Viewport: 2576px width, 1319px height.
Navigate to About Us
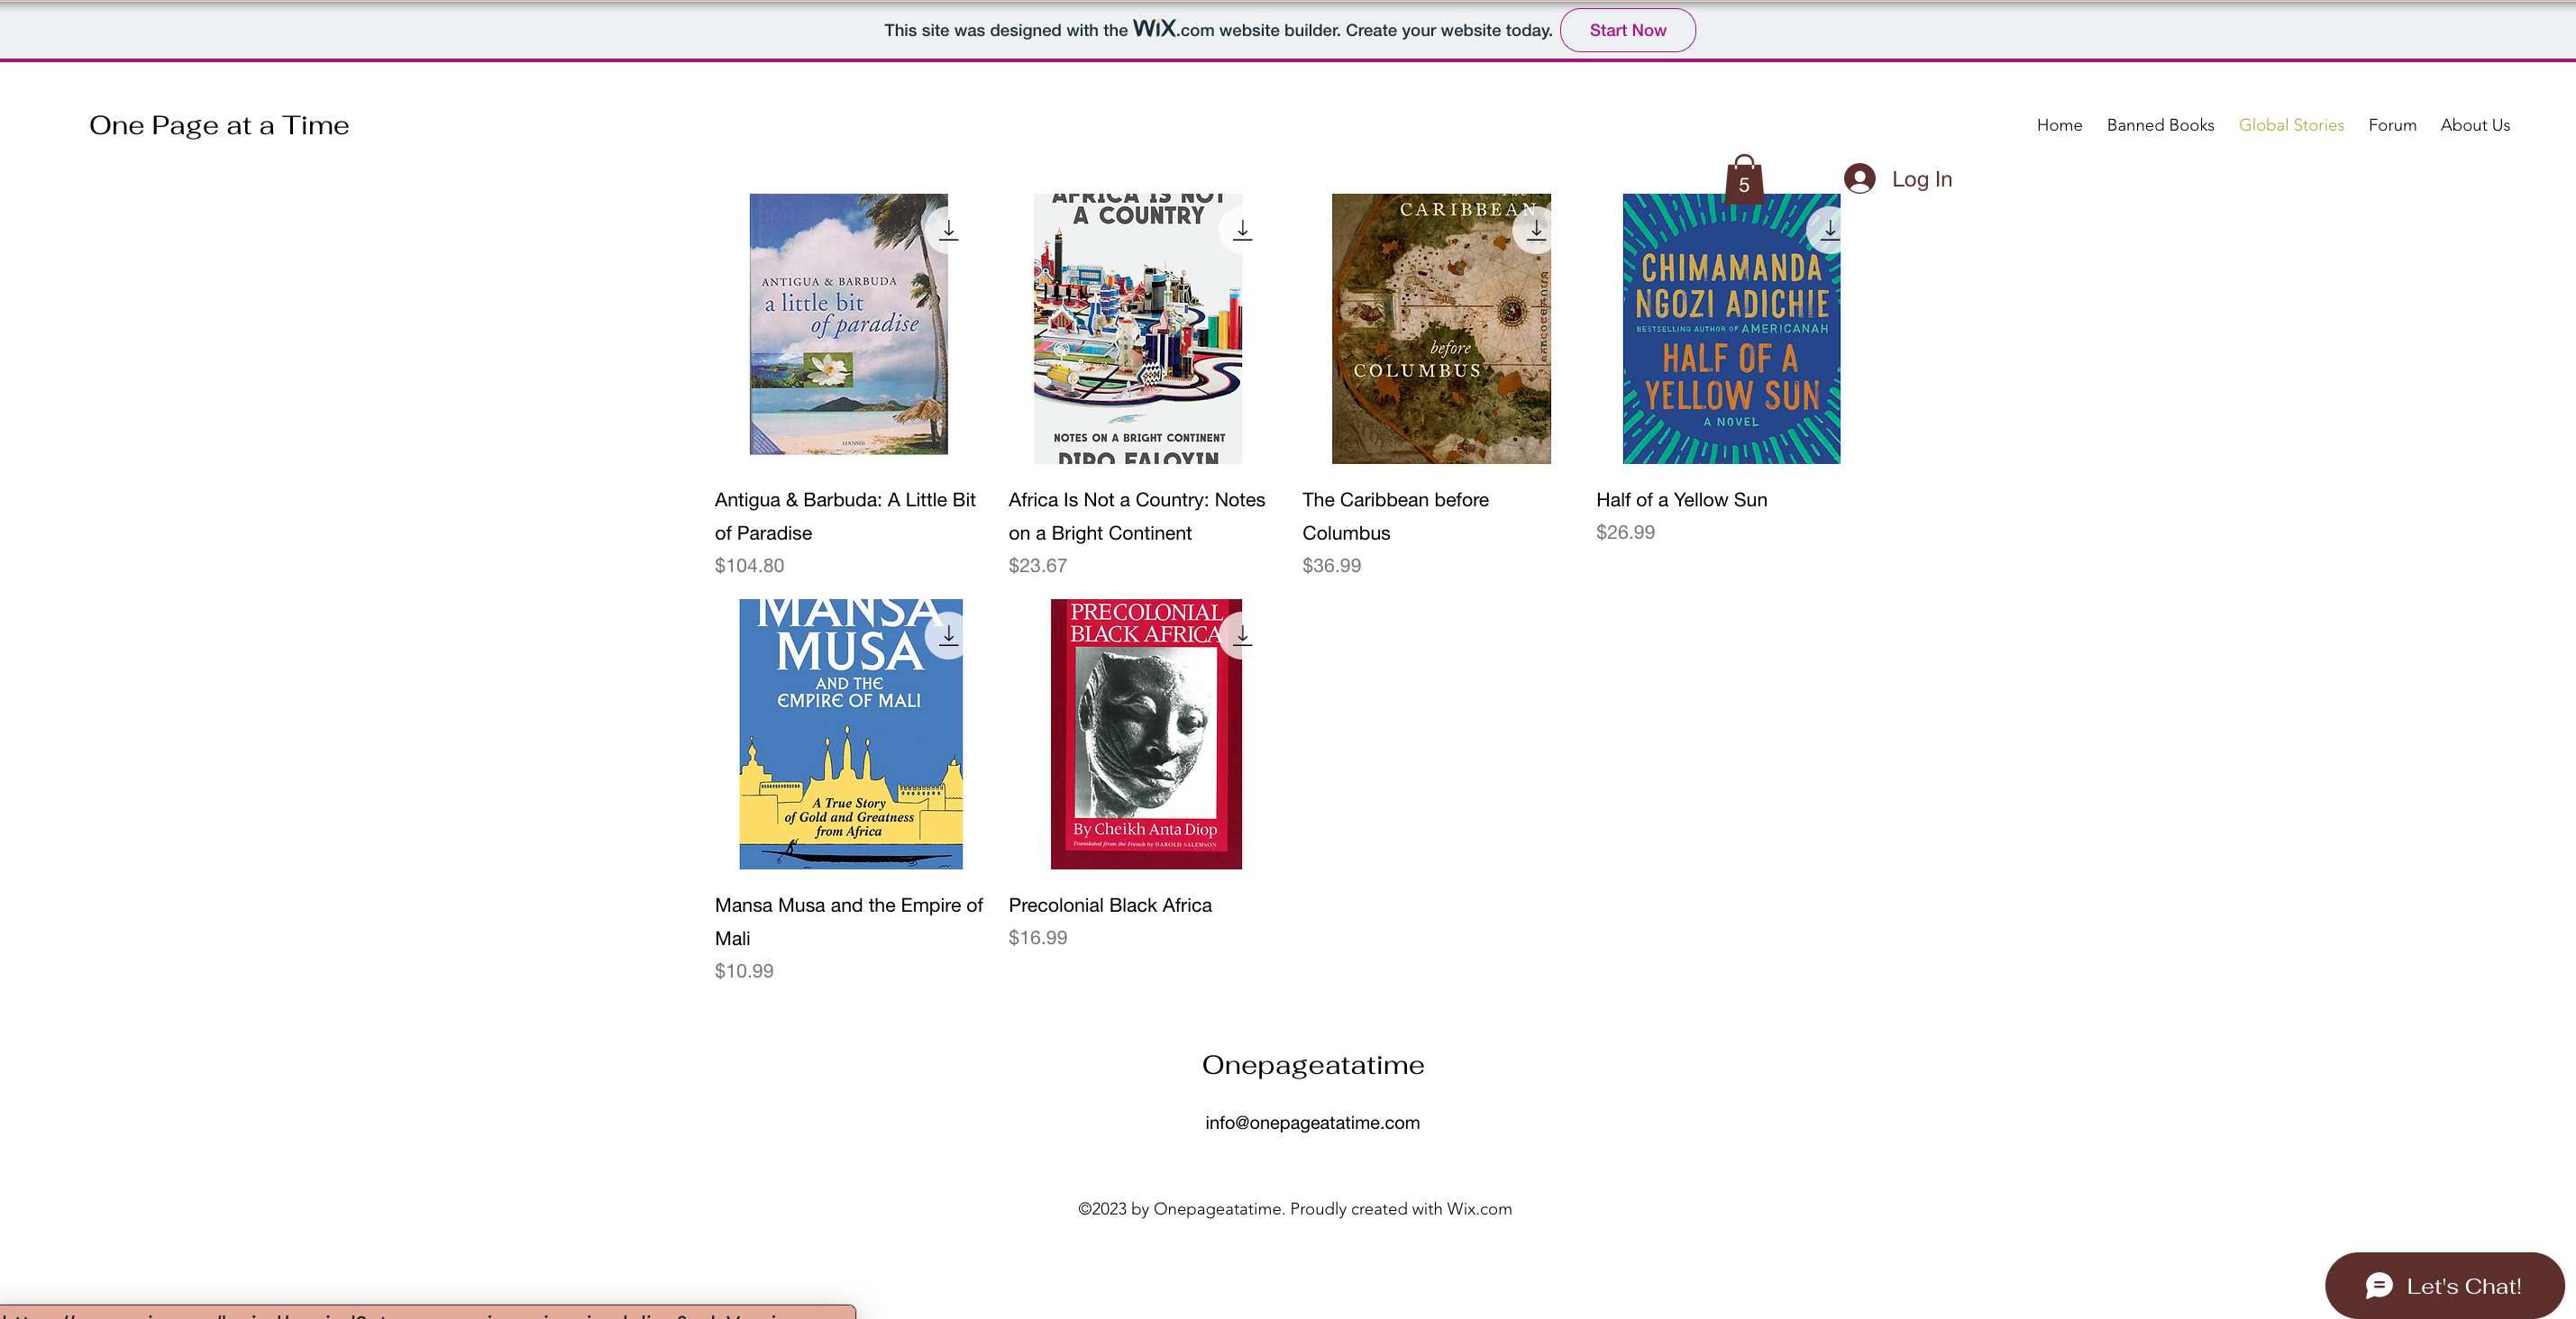coord(2475,125)
